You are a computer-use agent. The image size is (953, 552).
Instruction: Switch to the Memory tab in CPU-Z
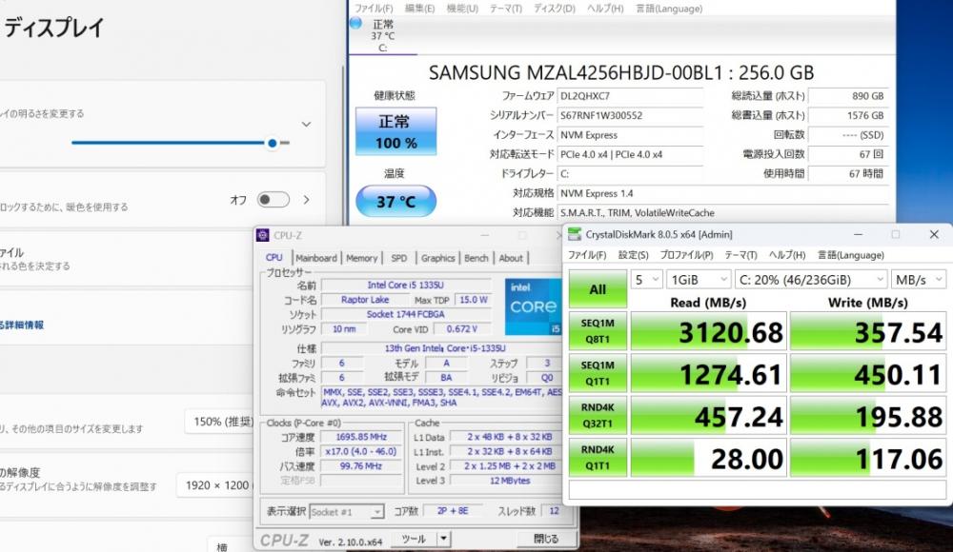tap(361, 258)
